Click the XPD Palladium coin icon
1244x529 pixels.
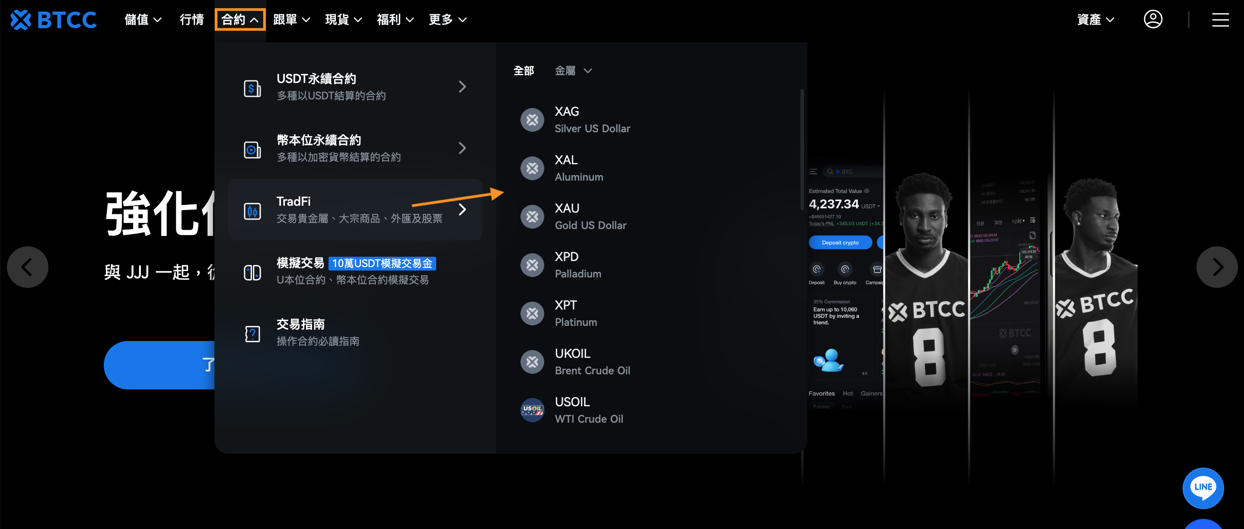pos(532,265)
